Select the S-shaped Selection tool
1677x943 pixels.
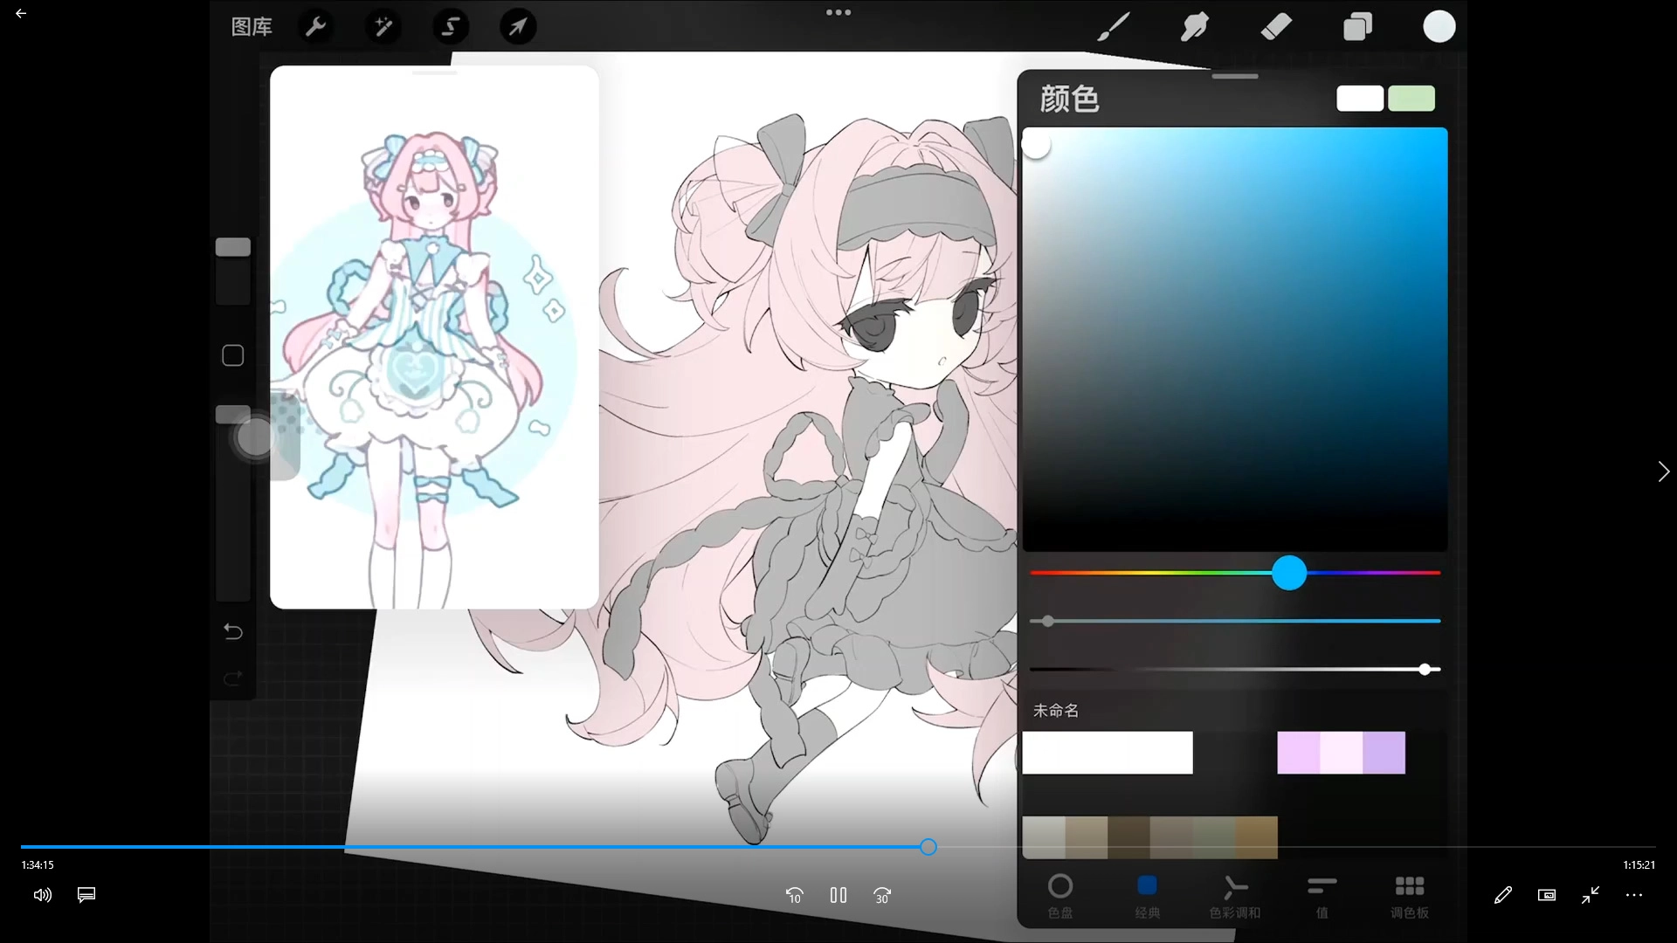pyautogui.click(x=451, y=27)
